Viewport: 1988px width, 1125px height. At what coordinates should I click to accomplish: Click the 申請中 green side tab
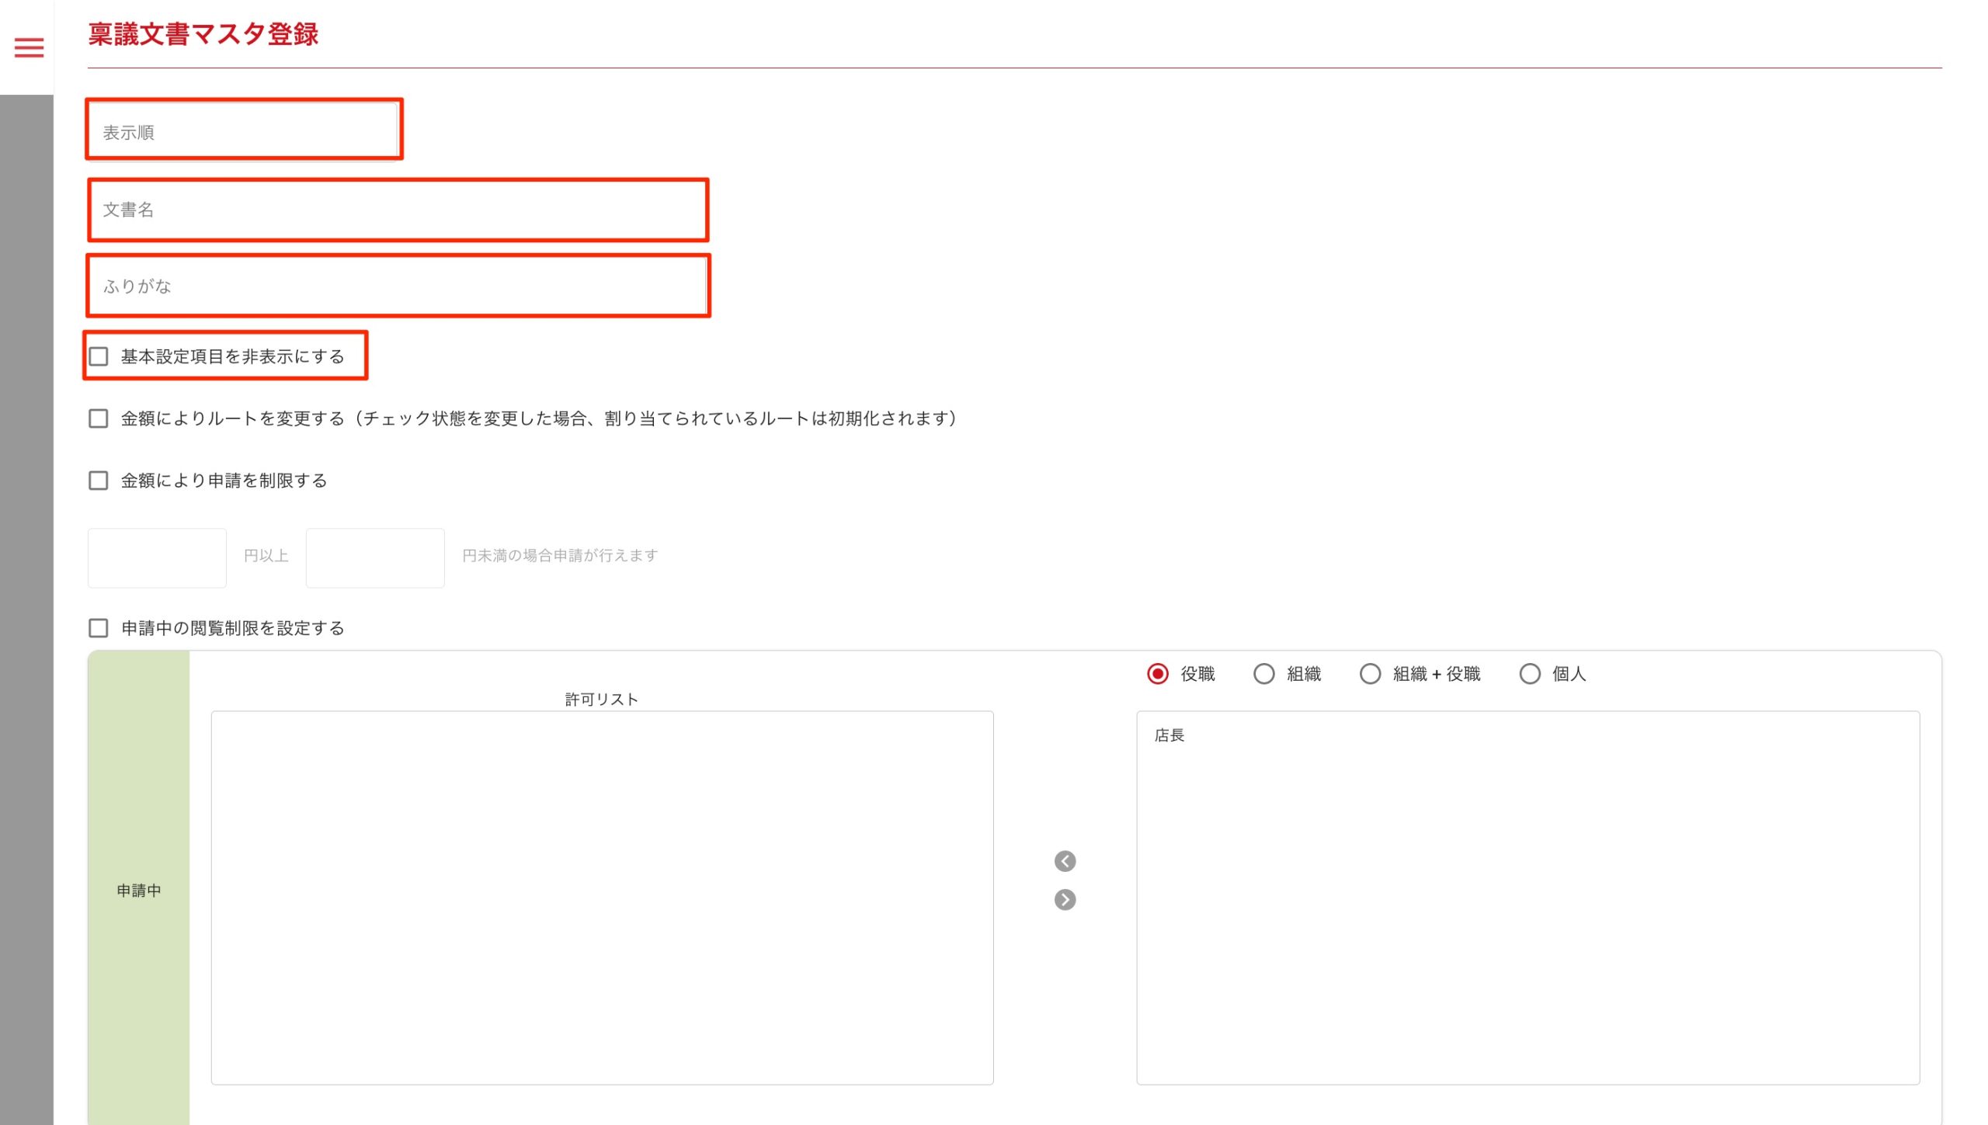click(x=138, y=890)
